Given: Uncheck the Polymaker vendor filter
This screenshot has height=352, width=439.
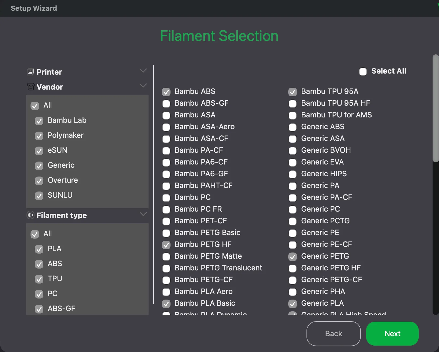Looking at the screenshot, I should point(39,136).
